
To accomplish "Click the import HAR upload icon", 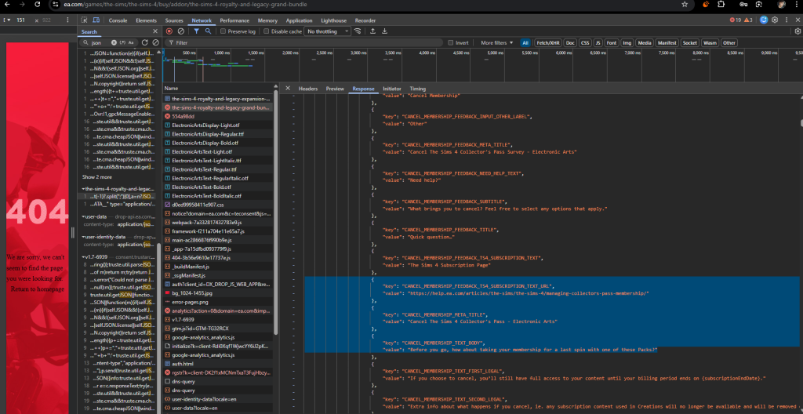I will (x=372, y=31).
